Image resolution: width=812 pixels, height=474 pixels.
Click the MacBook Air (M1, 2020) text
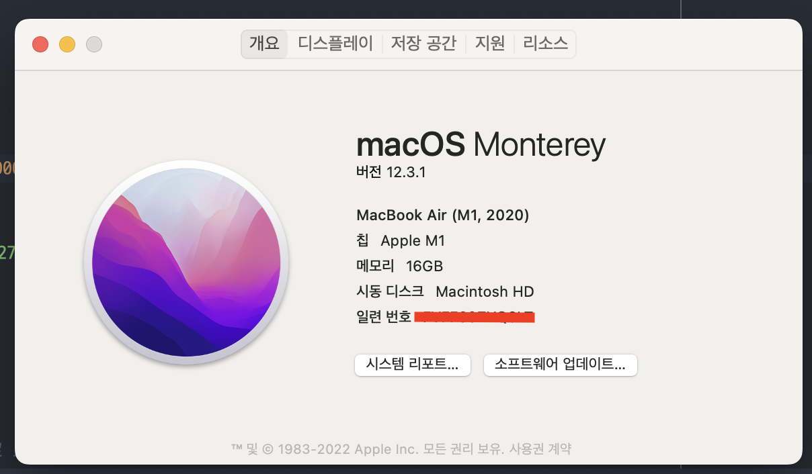point(443,215)
